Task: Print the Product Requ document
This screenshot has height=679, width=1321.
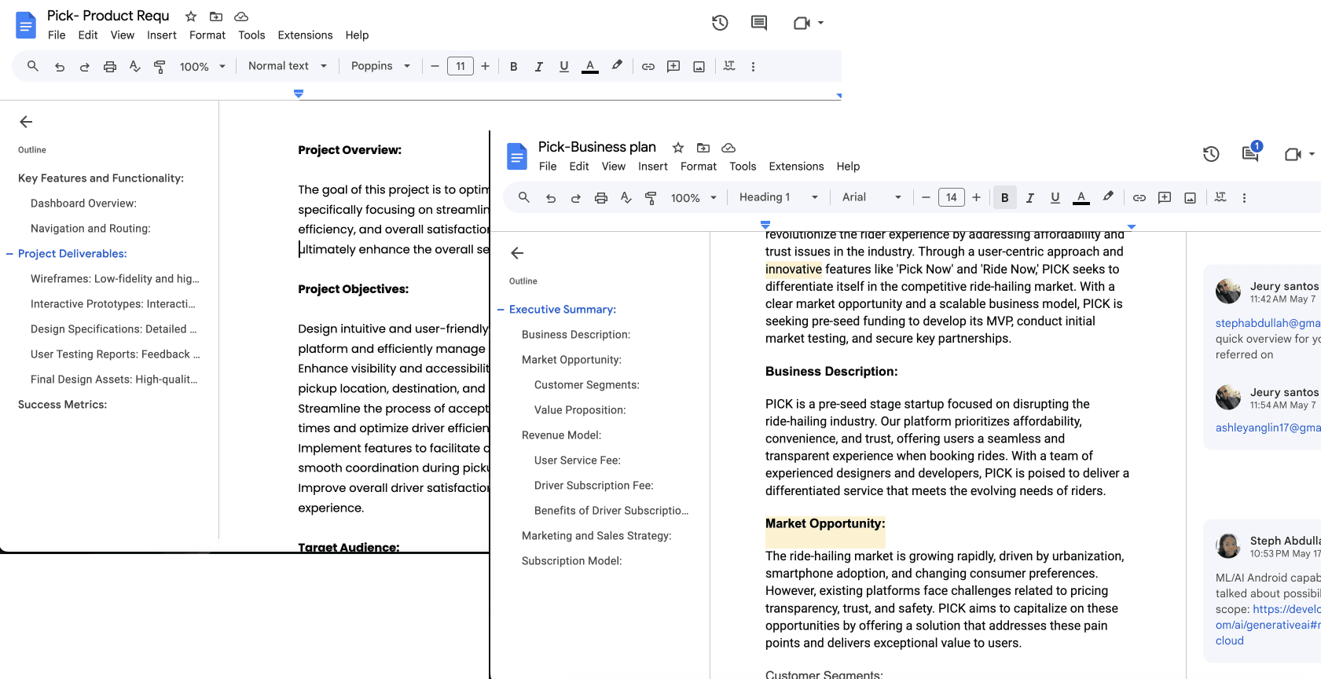Action: click(x=110, y=67)
